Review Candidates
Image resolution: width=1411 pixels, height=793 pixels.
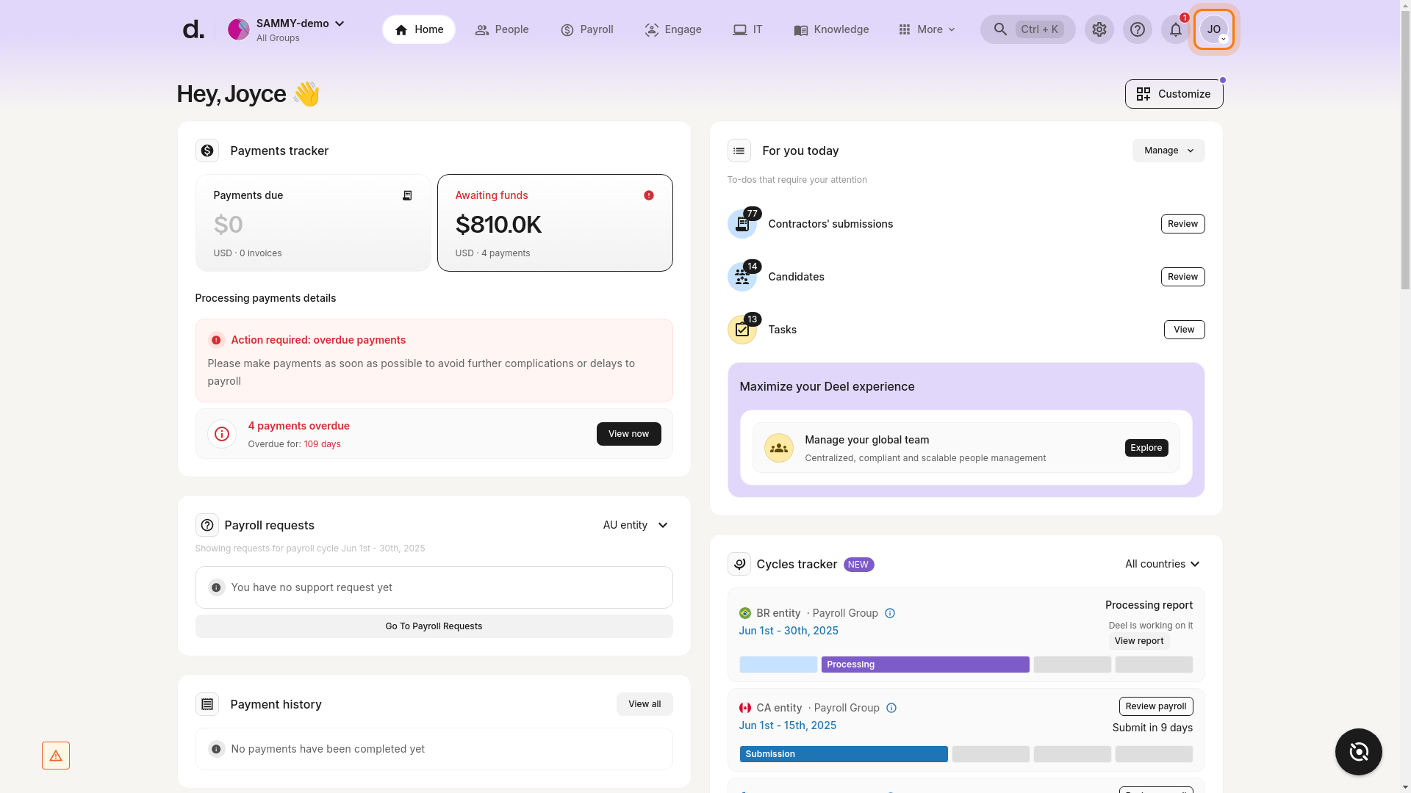(x=1182, y=277)
